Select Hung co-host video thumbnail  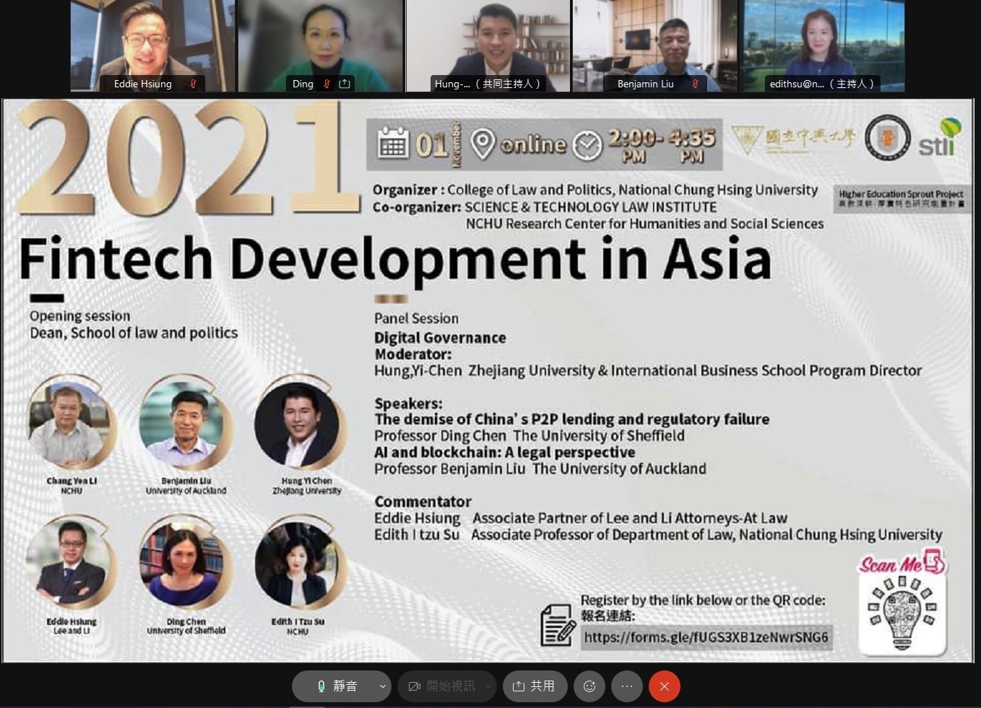(488, 45)
